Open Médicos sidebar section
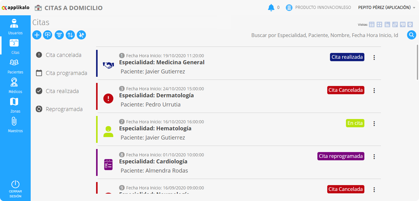 pyautogui.click(x=15, y=86)
